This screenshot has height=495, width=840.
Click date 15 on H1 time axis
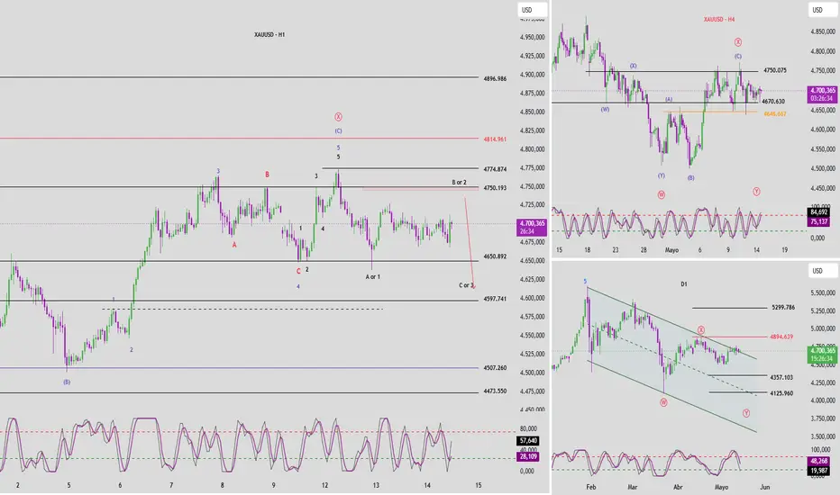479,485
